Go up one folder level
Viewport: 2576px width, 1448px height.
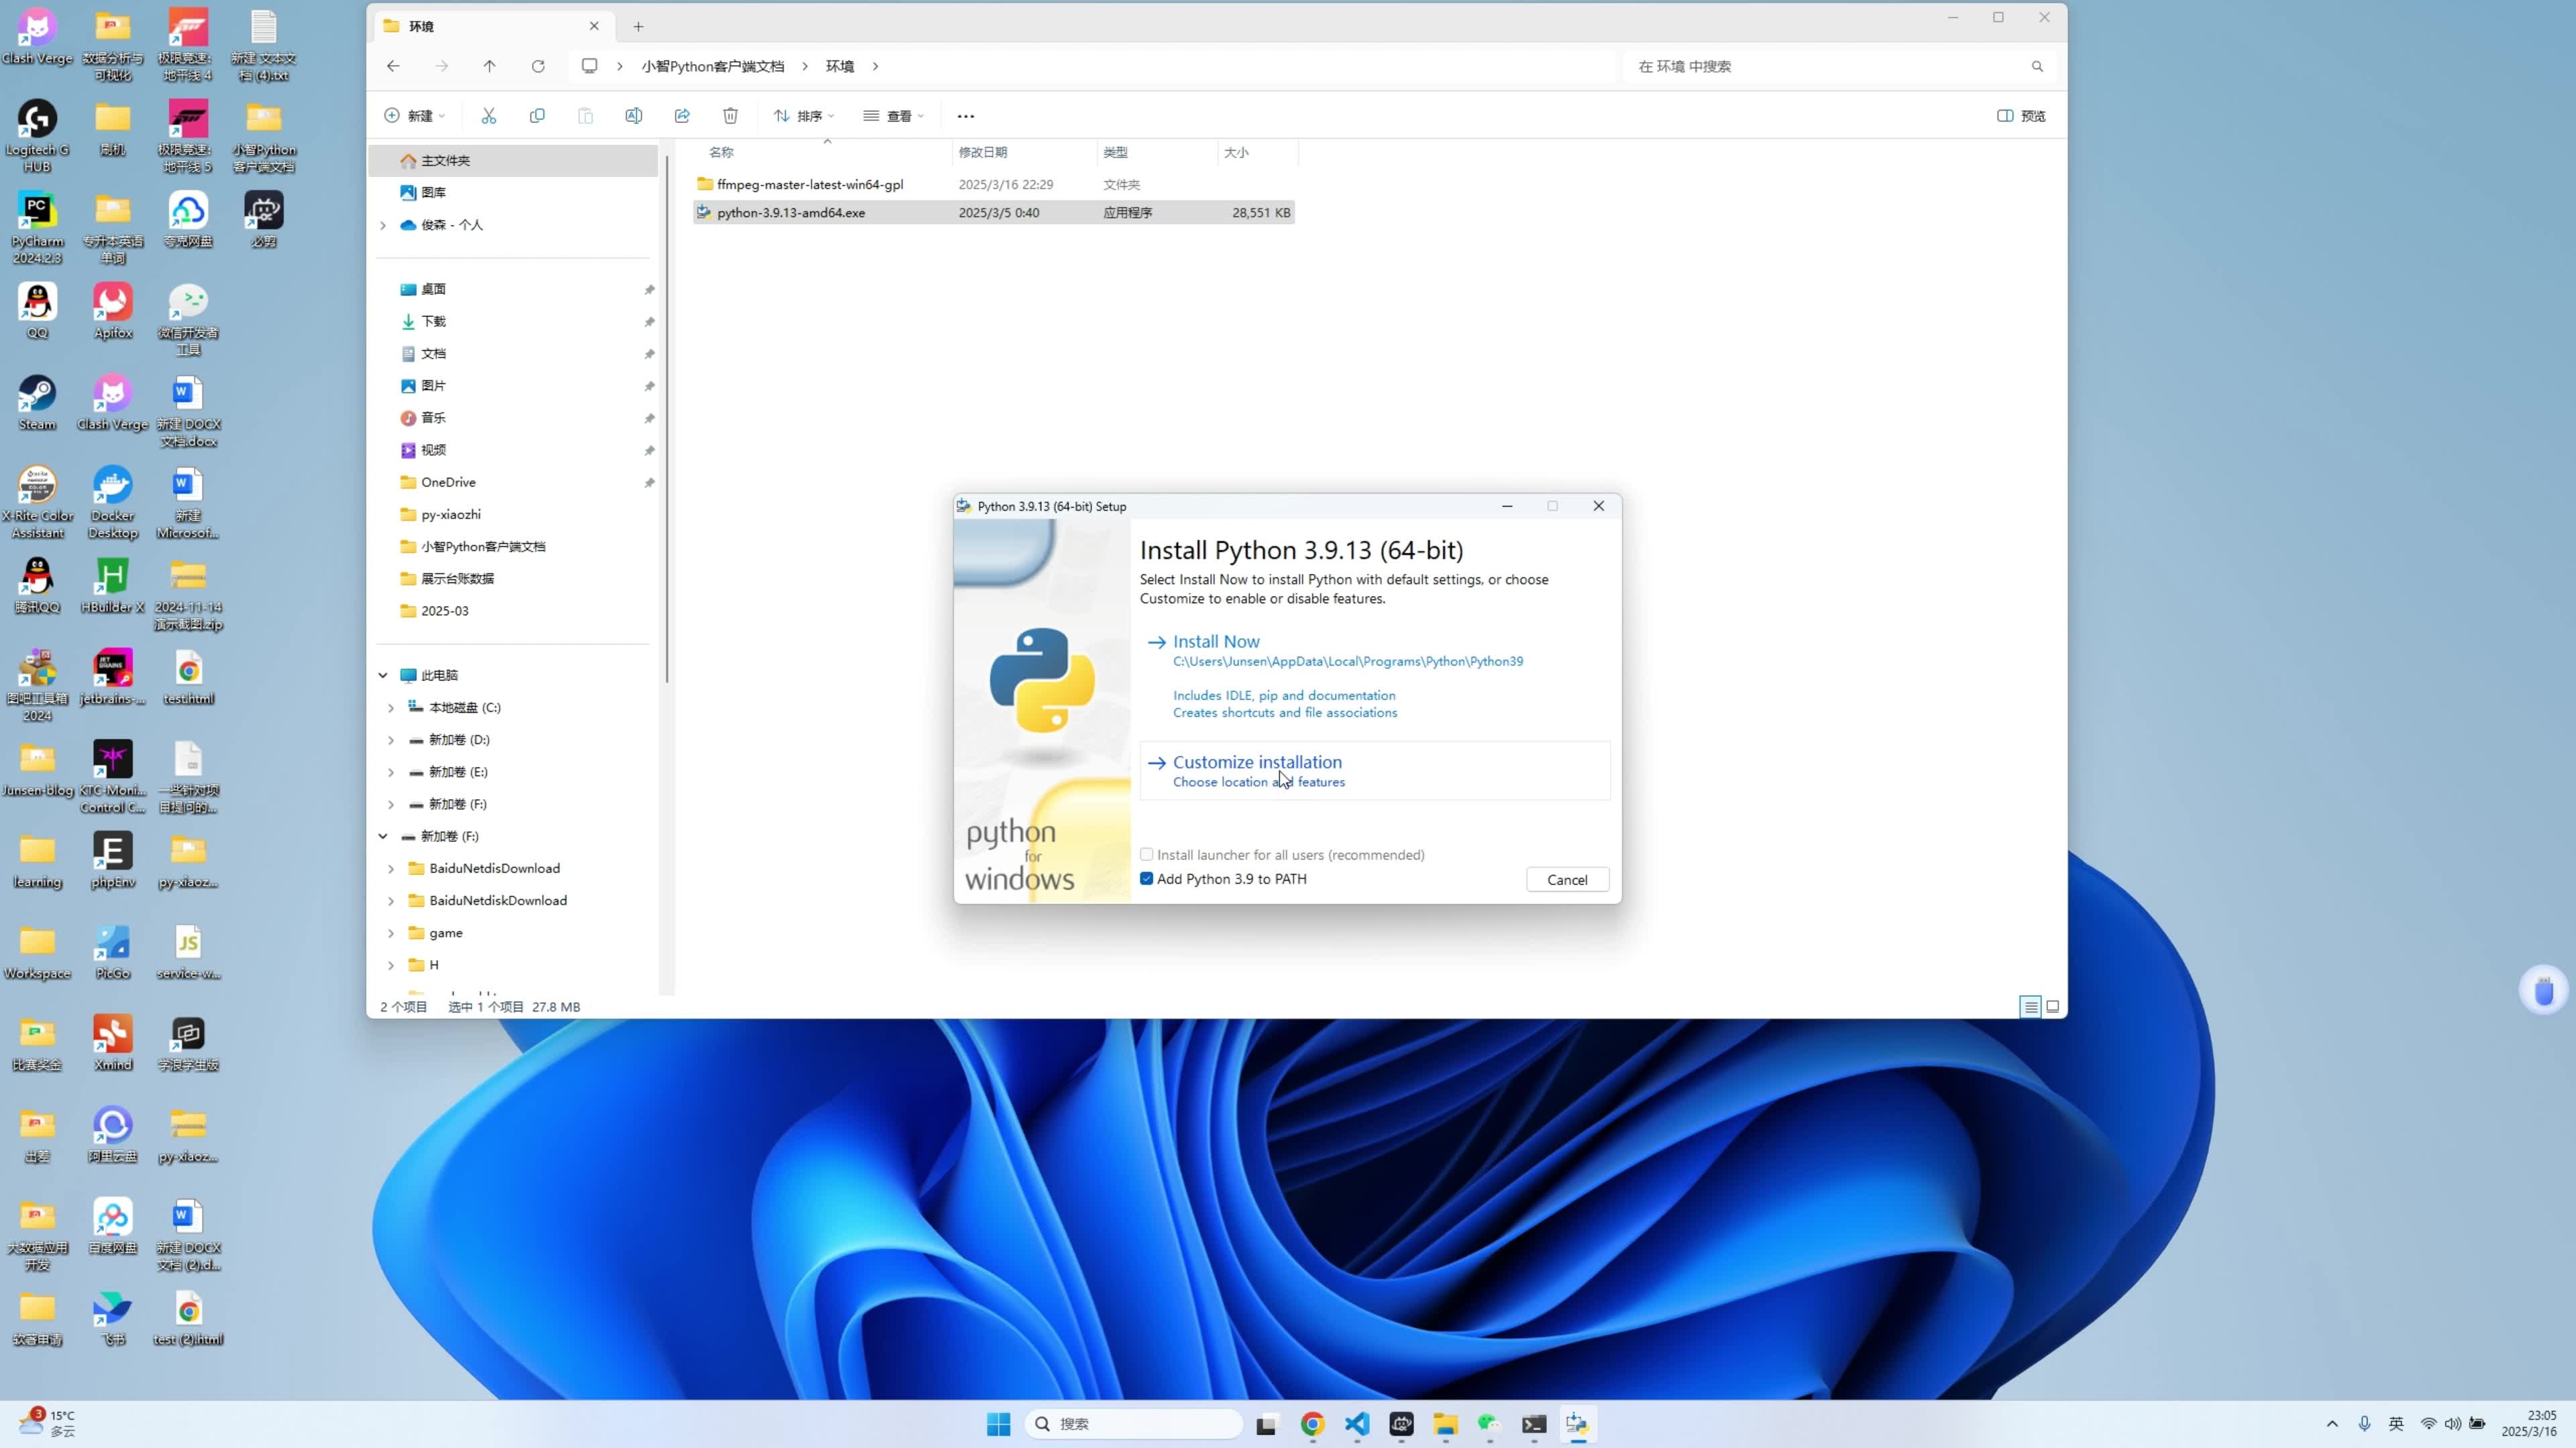pyautogui.click(x=489, y=66)
